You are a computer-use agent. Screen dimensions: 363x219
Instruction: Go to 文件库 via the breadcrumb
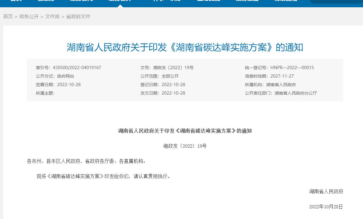[x=52, y=17]
